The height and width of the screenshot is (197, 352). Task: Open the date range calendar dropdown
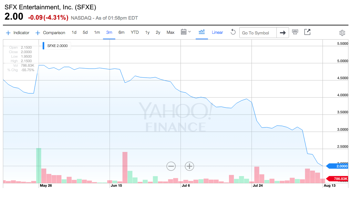pos(186,32)
